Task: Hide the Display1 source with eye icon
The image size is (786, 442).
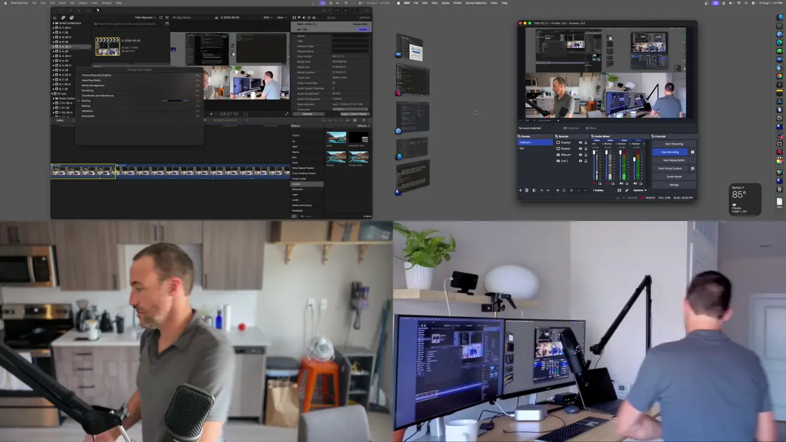Action: click(x=580, y=149)
